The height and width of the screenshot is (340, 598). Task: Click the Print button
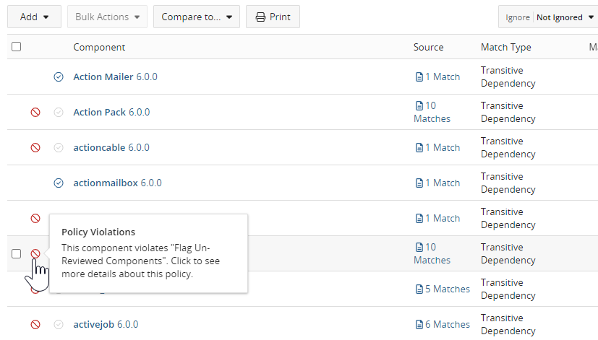(x=273, y=17)
